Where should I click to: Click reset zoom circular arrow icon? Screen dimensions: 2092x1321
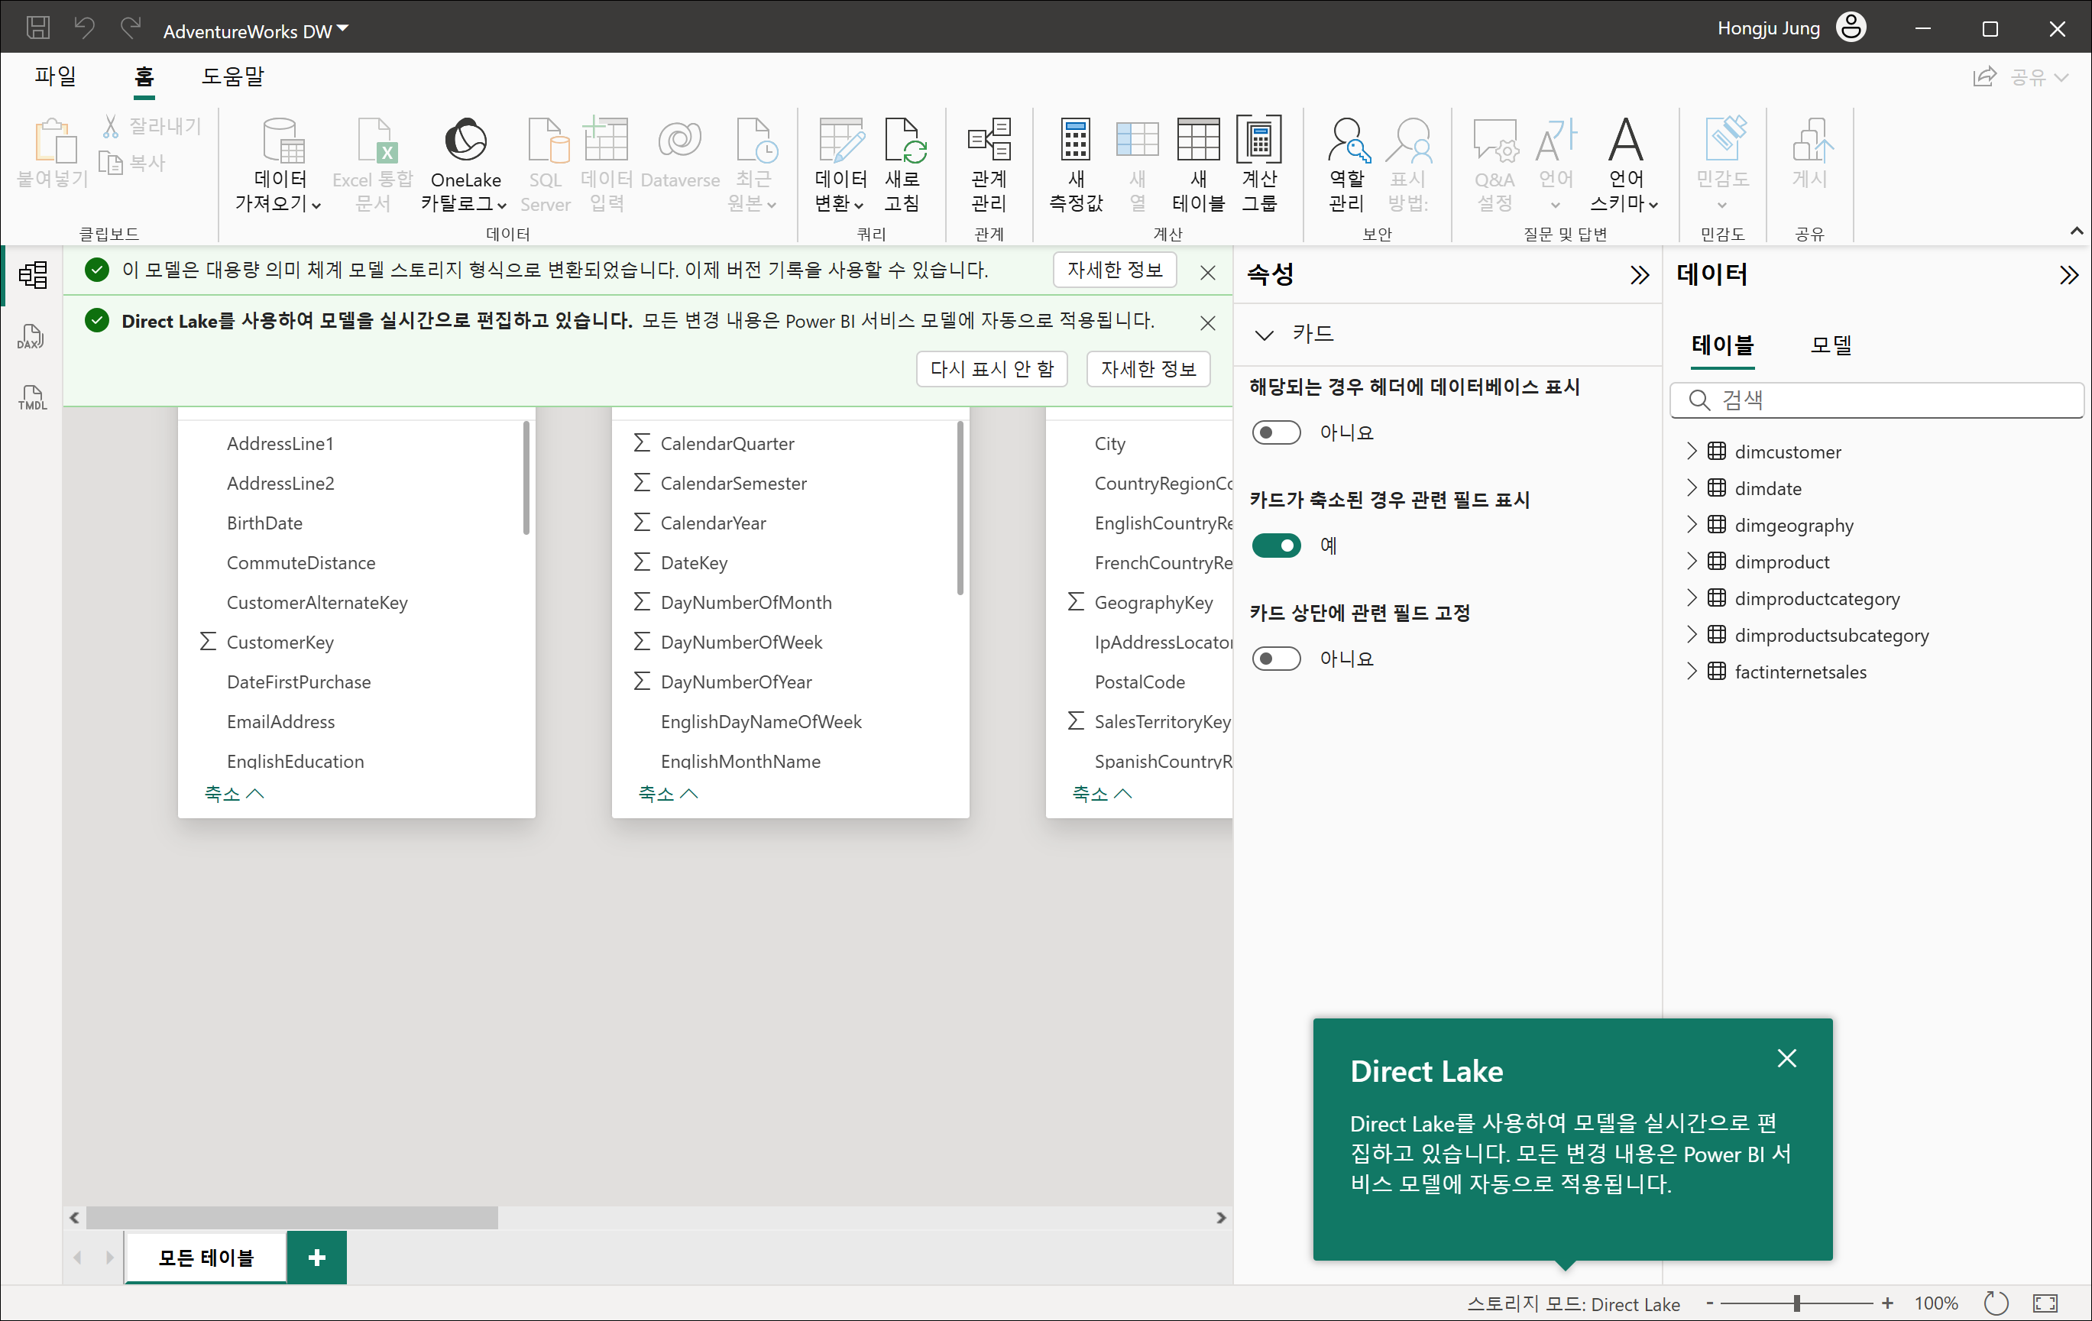point(1996,1303)
